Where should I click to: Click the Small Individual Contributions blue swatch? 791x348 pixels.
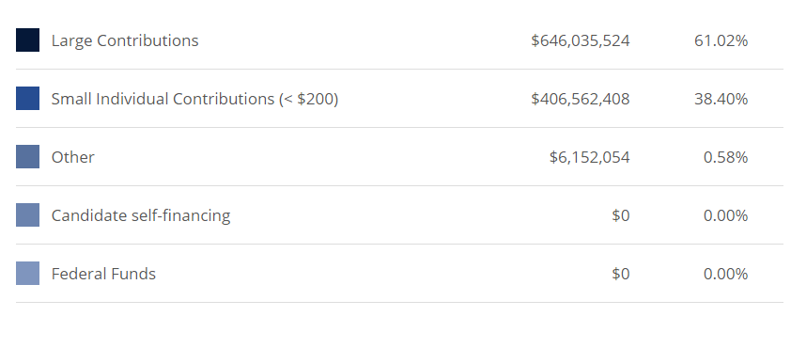(x=28, y=99)
